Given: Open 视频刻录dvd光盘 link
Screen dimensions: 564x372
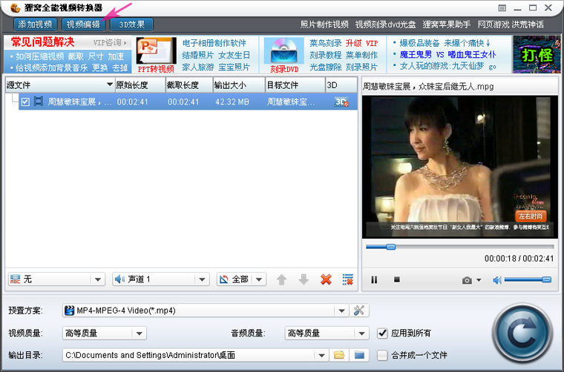Looking at the screenshot, I should [x=385, y=24].
